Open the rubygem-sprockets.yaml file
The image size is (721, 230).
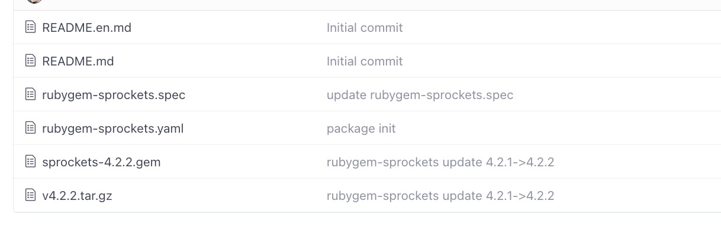(x=112, y=129)
